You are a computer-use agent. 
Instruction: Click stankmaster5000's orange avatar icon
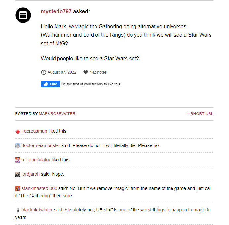coord(18,189)
